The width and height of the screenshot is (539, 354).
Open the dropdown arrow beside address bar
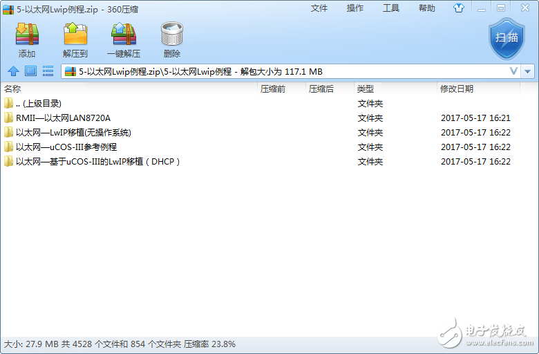click(x=528, y=71)
